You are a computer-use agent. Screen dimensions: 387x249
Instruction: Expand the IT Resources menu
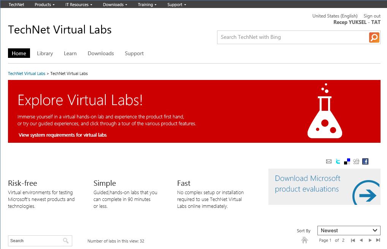(x=79, y=5)
